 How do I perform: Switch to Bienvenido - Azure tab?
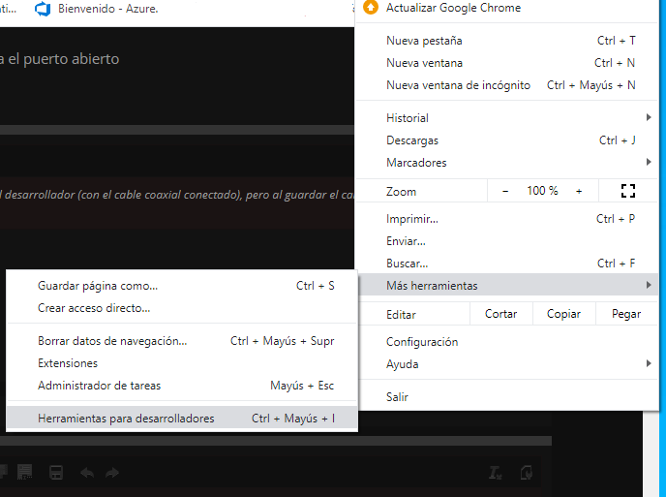pyautogui.click(x=108, y=9)
